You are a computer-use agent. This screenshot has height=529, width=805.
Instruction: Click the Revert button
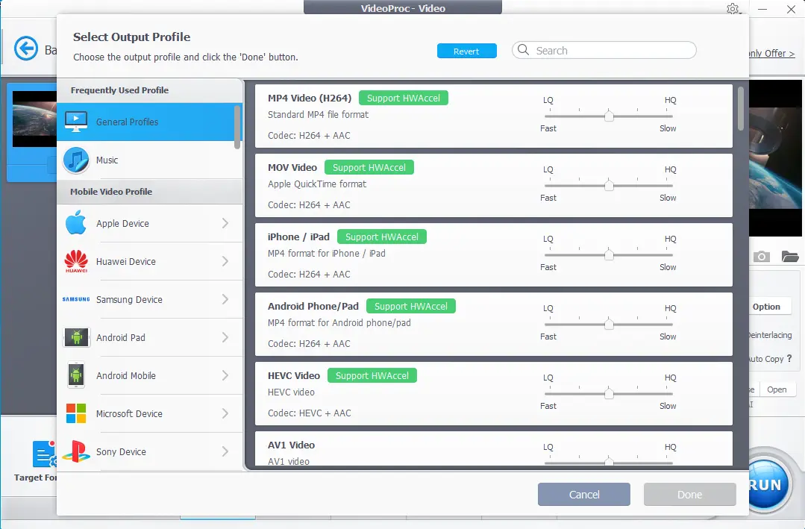pos(467,51)
